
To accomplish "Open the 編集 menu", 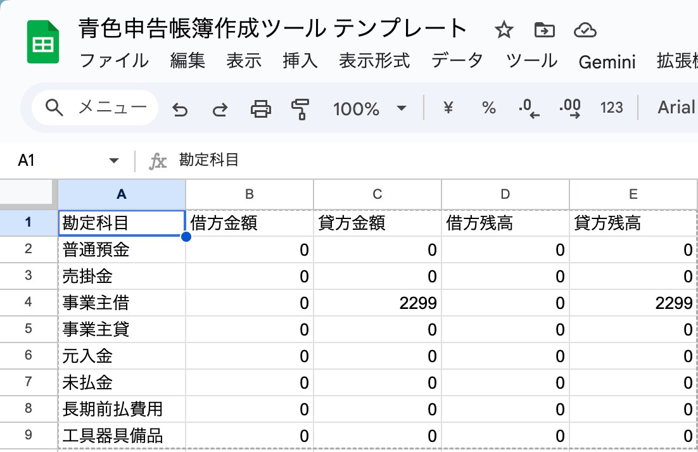I will click(187, 61).
